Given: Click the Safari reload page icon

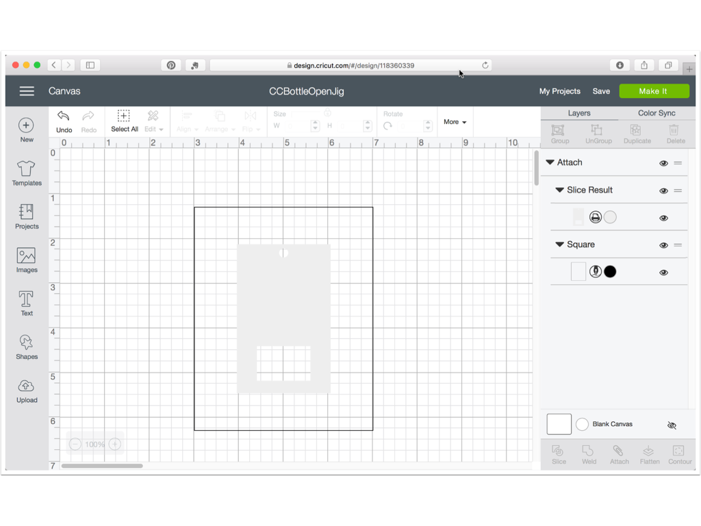Looking at the screenshot, I should (x=485, y=65).
